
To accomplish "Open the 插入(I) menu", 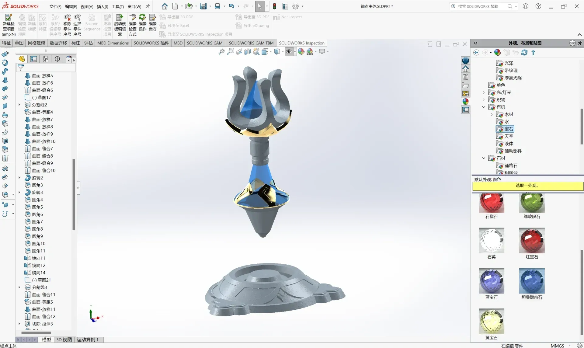I will coord(102,7).
